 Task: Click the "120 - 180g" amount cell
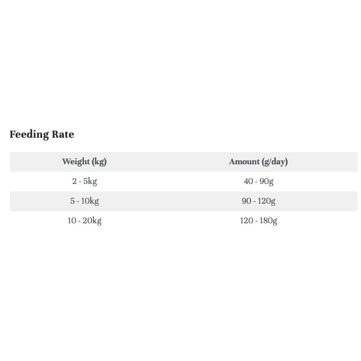coord(258,221)
